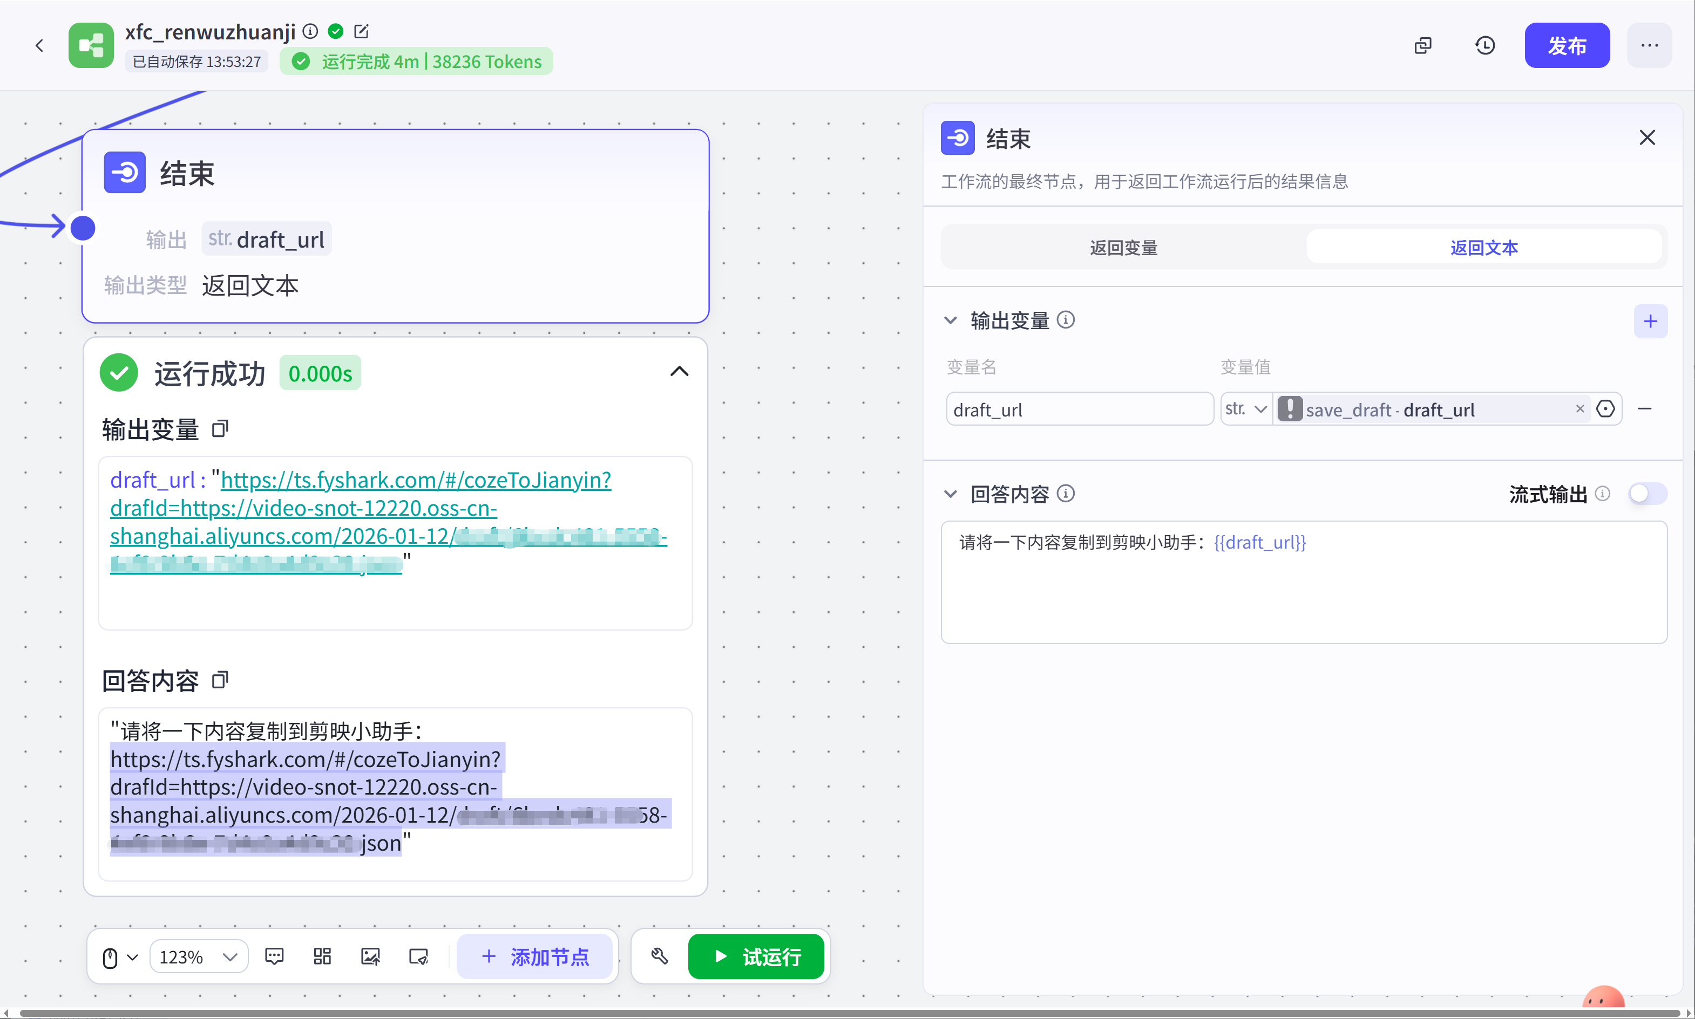Select the 返回文本 tab
The width and height of the screenshot is (1695, 1019).
1483,247
